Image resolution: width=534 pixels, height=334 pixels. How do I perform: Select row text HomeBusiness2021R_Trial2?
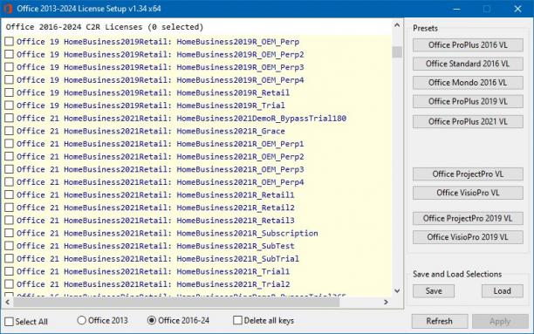(233, 284)
